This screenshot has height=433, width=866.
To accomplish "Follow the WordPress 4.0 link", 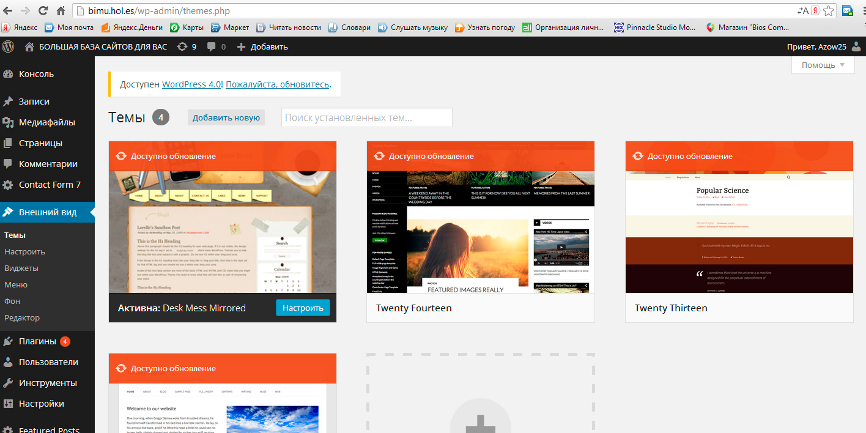I will (191, 84).
